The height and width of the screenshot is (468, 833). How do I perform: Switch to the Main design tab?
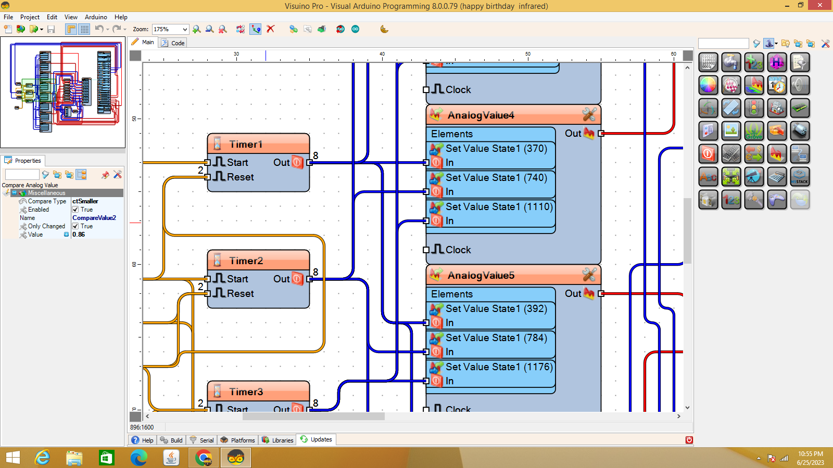click(x=143, y=42)
